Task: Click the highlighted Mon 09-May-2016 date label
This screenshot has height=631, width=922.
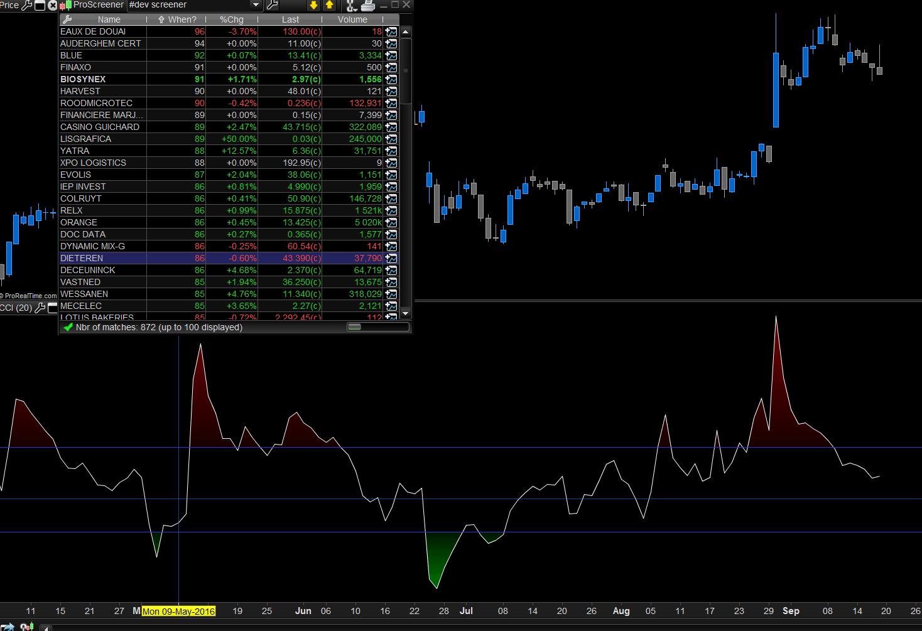Action: 179,612
